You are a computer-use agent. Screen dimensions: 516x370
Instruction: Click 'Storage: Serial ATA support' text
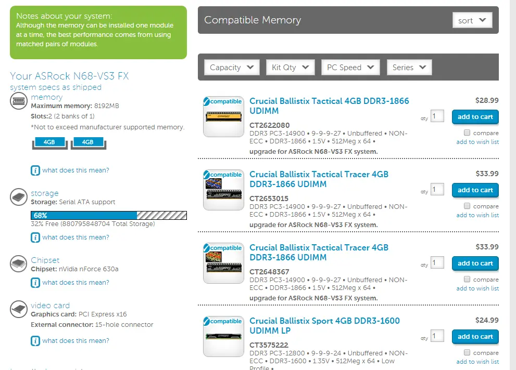tap(73, 202)
